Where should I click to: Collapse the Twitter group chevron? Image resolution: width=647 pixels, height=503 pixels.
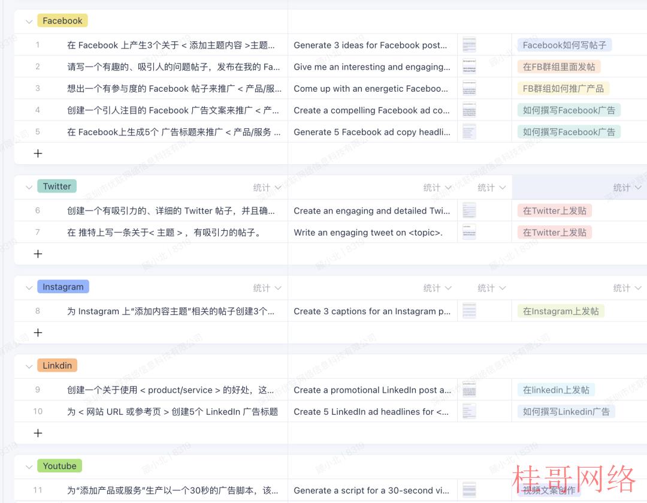pyautogui.click(x=29, y=187)
